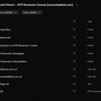This screenshot has height=101, width=101.
Task: Click Folder type cell for roup Buy
Action: (90, 30)
